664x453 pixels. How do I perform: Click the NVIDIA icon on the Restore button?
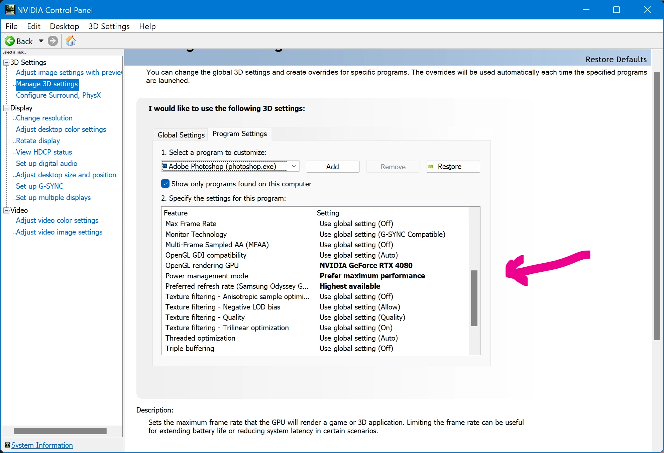(x=431, y=167)
